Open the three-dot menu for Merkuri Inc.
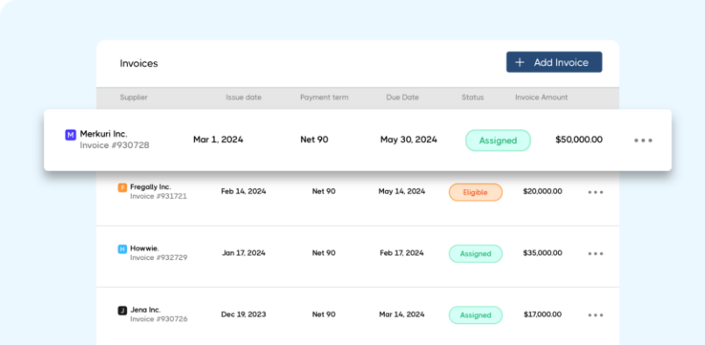The width and height of the screenshot is (705, 345). point(643,140)
